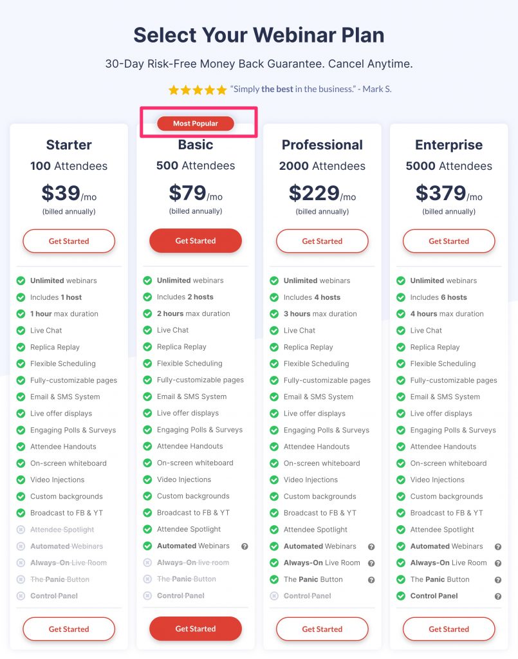Click help icon beside Enterprise Control Panel
The image size is (518, 659).
[x=498, y=597]
